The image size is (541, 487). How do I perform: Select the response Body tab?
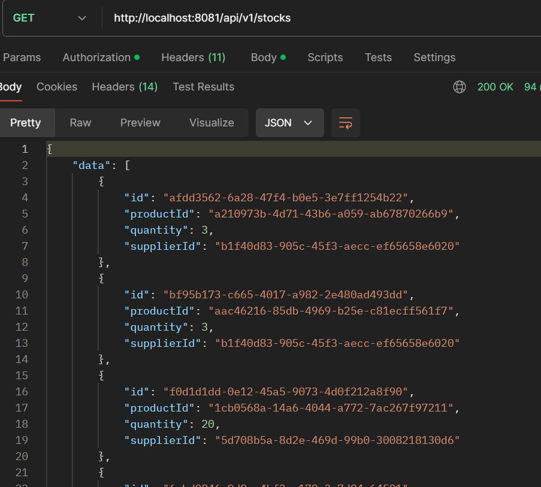(x=11, y=87)
